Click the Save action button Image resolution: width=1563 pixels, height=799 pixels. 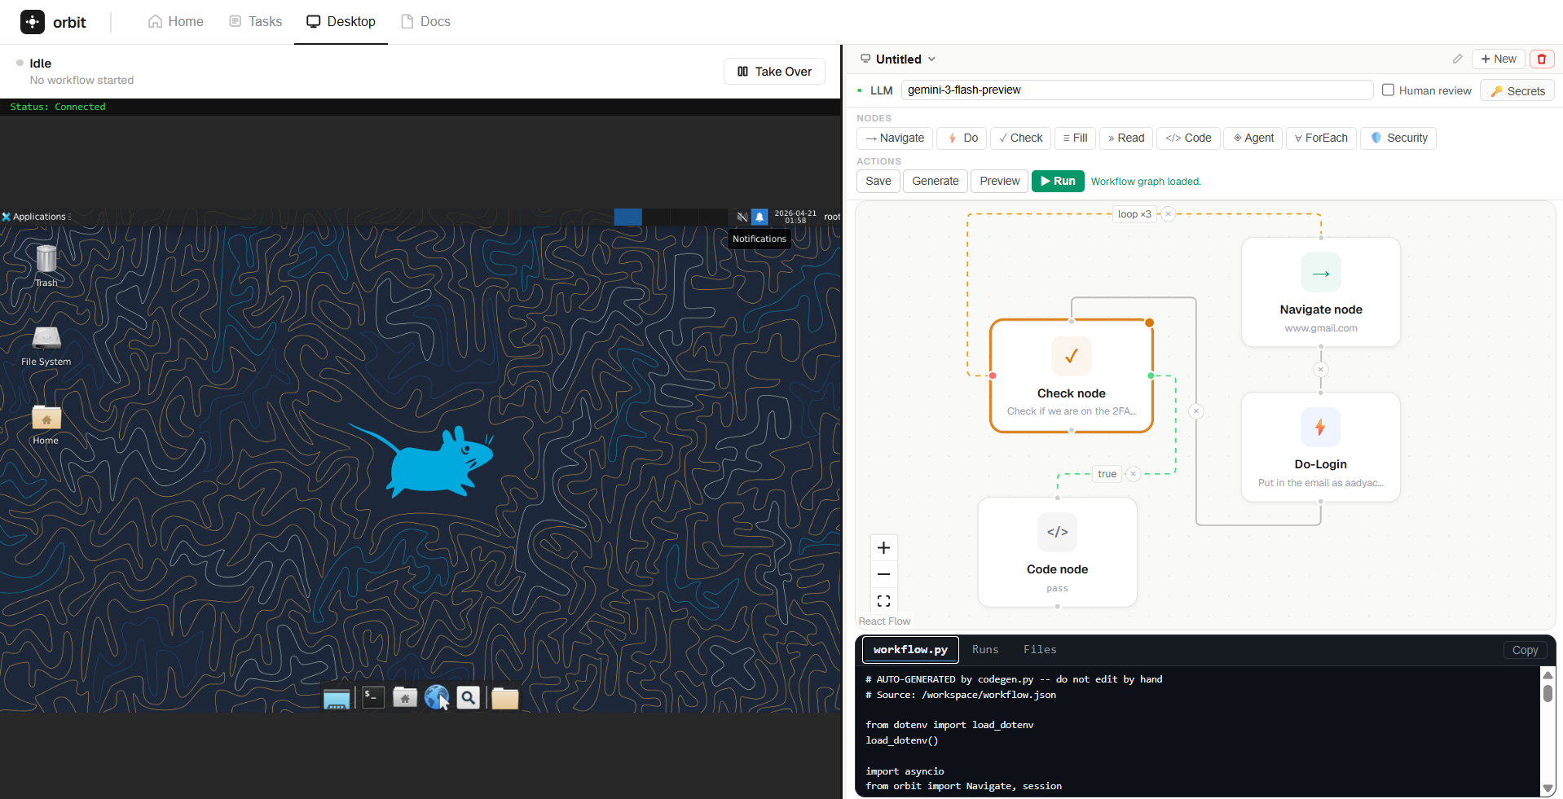click(878, 182)
